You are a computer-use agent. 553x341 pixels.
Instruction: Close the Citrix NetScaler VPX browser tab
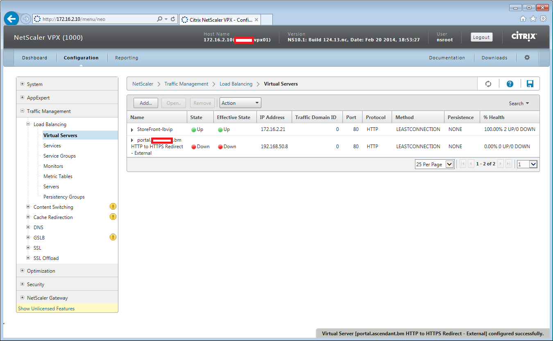pos(256,19)
